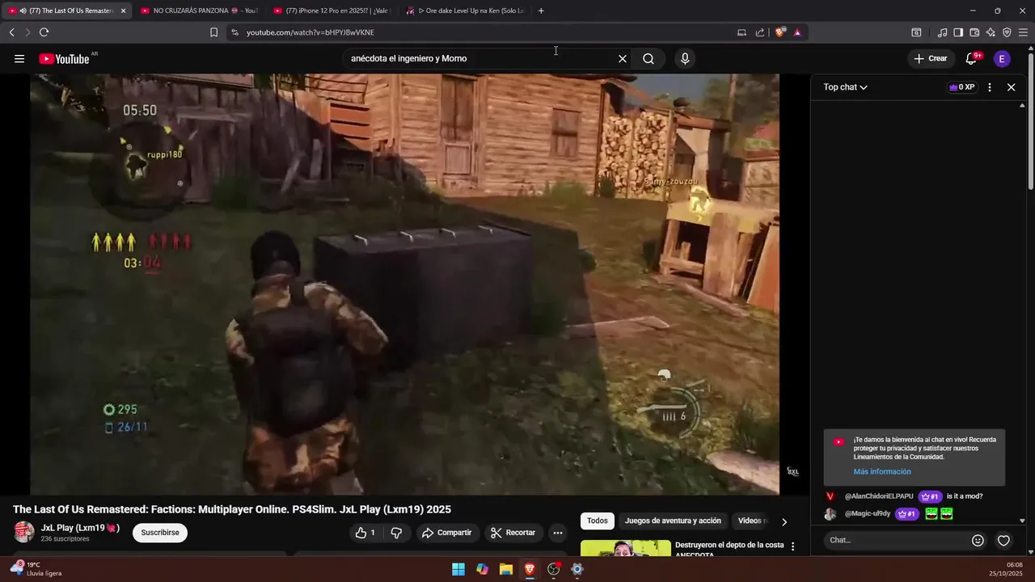Open live chat more options menu
The image size is (1035, 582).
990,87
